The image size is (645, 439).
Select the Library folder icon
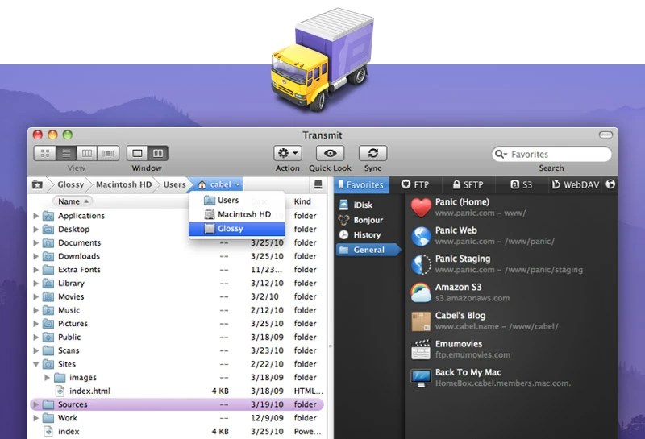[x=48, y=284]
